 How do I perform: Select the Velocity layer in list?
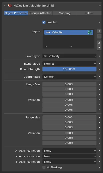(x=69, y=32)
